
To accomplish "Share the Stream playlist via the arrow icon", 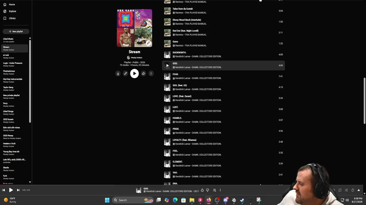I will point(144,73).
